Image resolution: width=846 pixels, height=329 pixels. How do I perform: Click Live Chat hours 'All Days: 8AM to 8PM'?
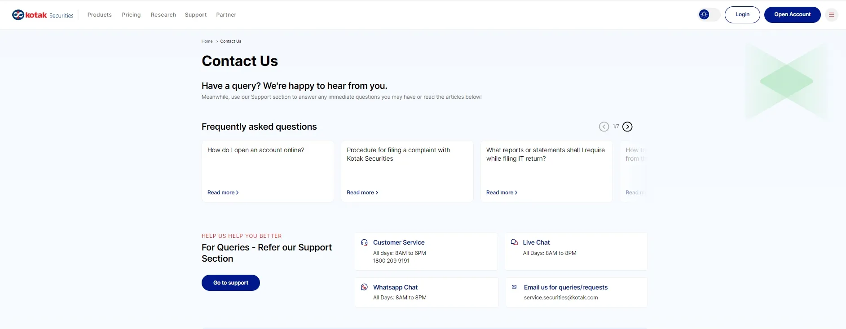550,253
